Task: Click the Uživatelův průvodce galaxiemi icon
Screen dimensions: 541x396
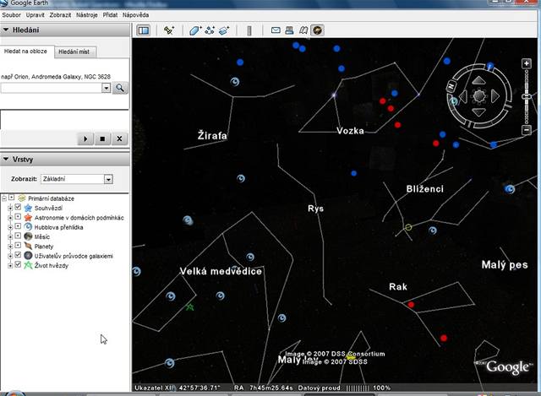Action: click(x=28, y=256)
